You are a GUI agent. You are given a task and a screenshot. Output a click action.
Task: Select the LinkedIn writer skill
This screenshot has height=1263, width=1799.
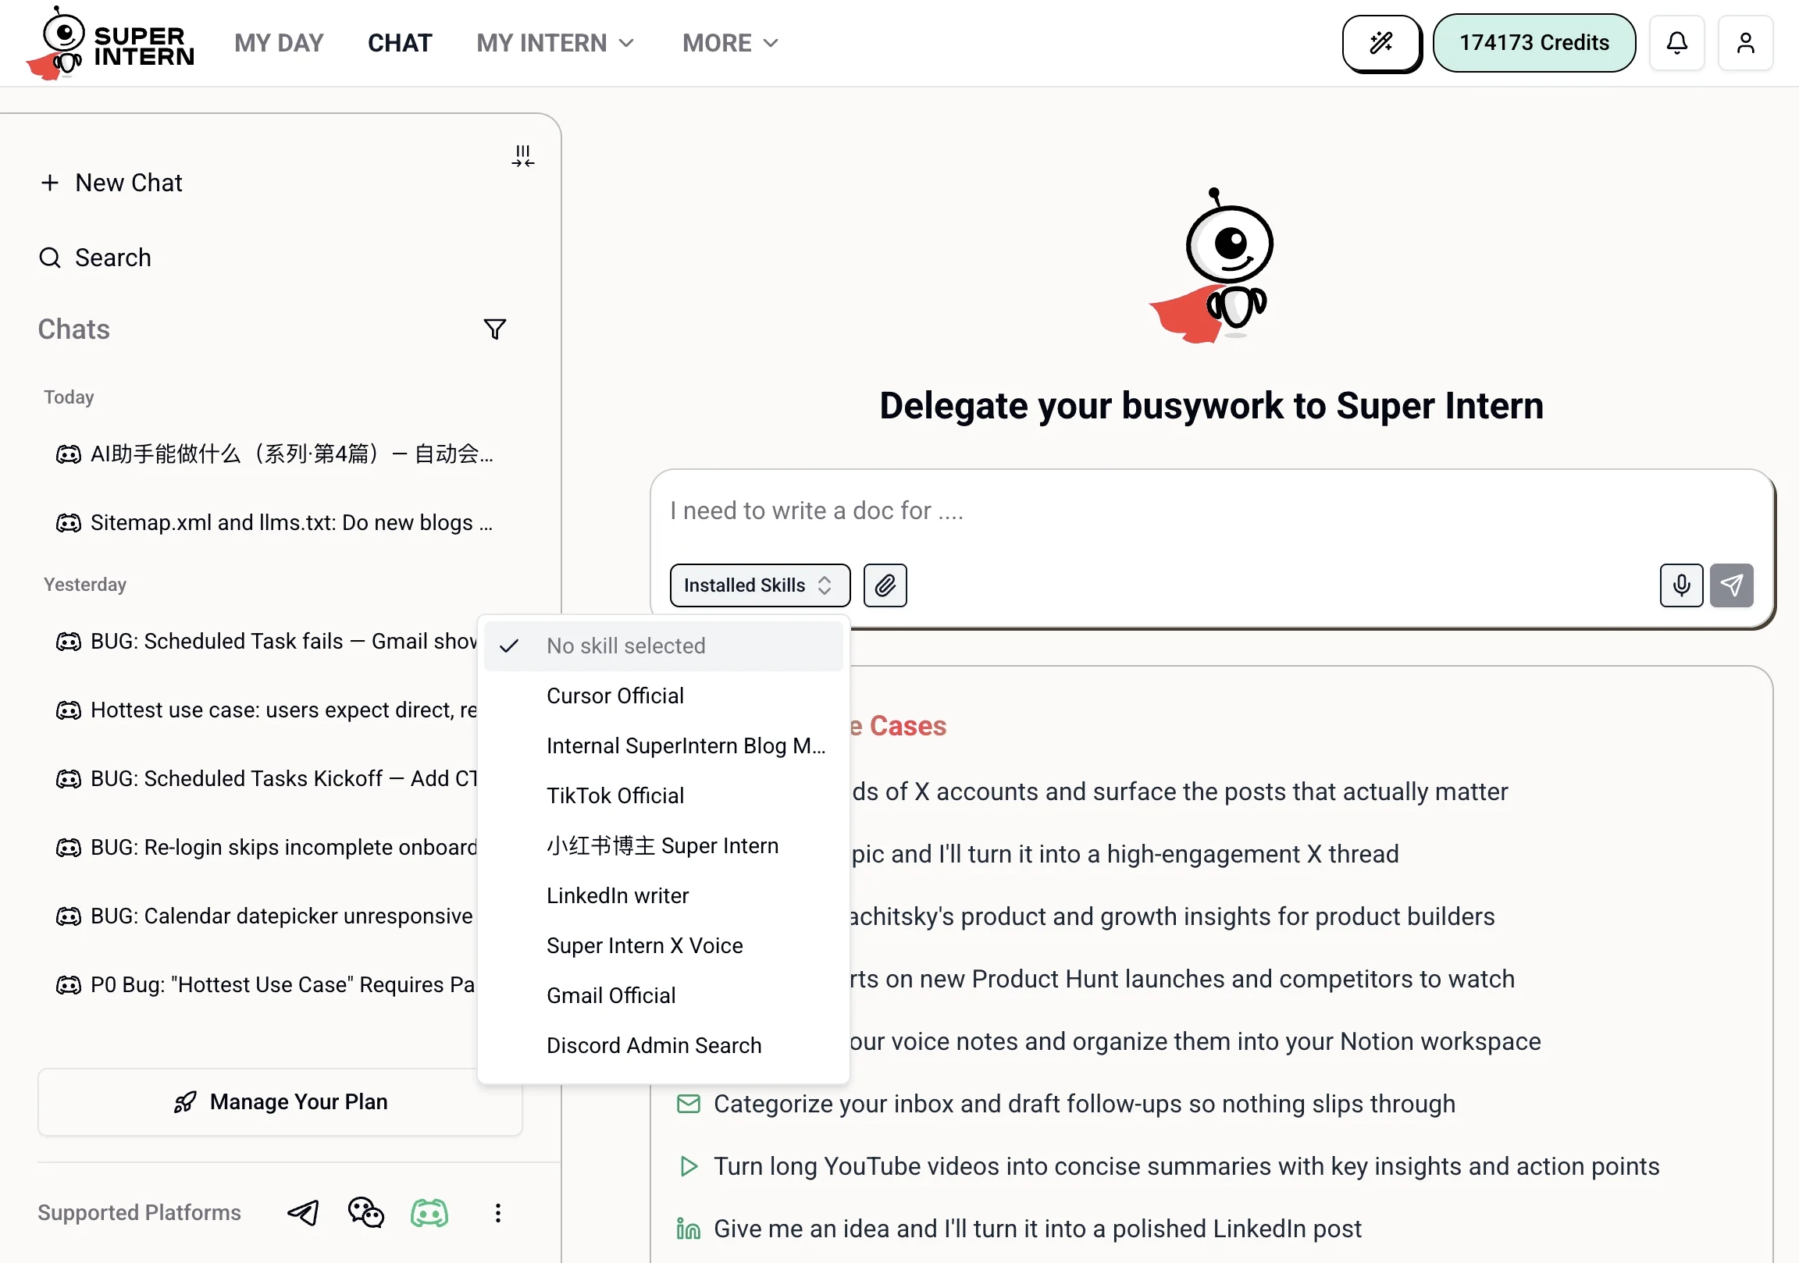pyautogui.click(x=663, y=895)
